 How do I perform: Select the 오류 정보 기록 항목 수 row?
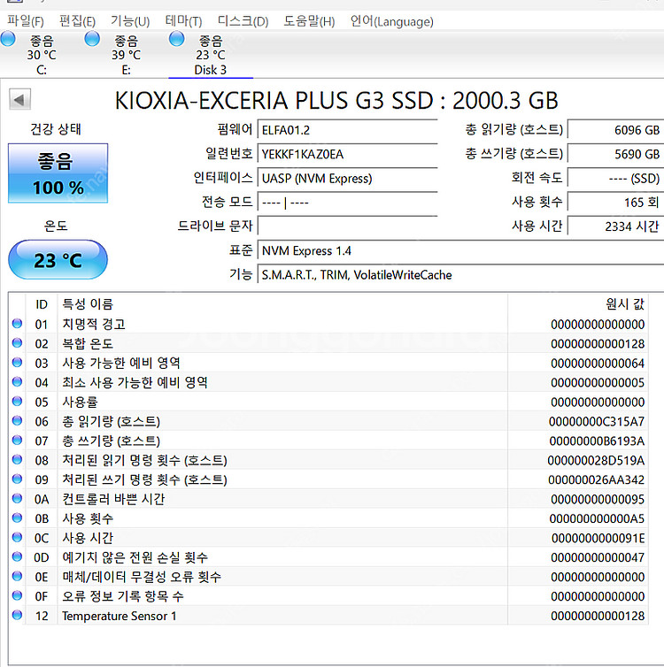click(x=328, y=596)
